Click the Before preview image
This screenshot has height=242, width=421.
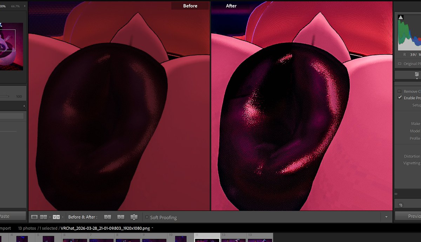119,106
